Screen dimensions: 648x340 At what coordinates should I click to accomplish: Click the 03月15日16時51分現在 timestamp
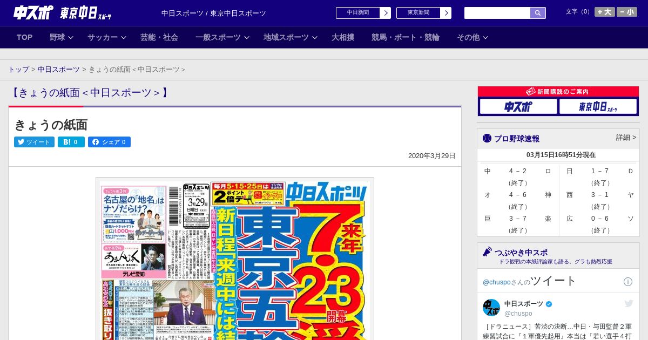click(561, 155)
